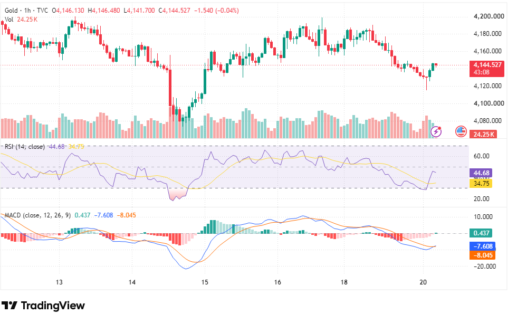The height and width of the screenshot is (333, 517).
Task: Click the blue MACD line tag −7.608
Action: [482, 246]
